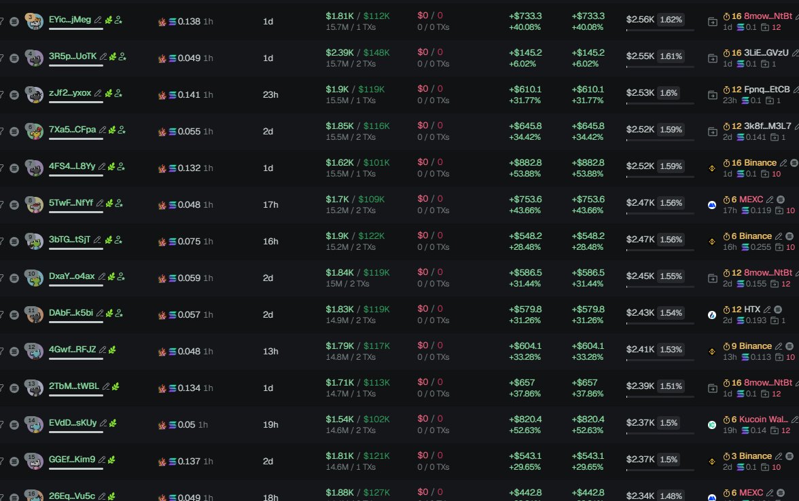Open wallet address EYic...jMeg
Screen dimensions: 799x501
coord(70,20)
